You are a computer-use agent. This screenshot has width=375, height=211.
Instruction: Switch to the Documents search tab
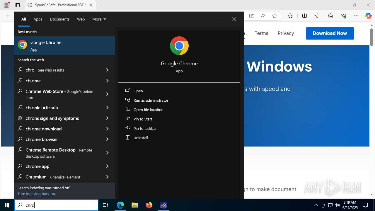[x=59, y=19]
